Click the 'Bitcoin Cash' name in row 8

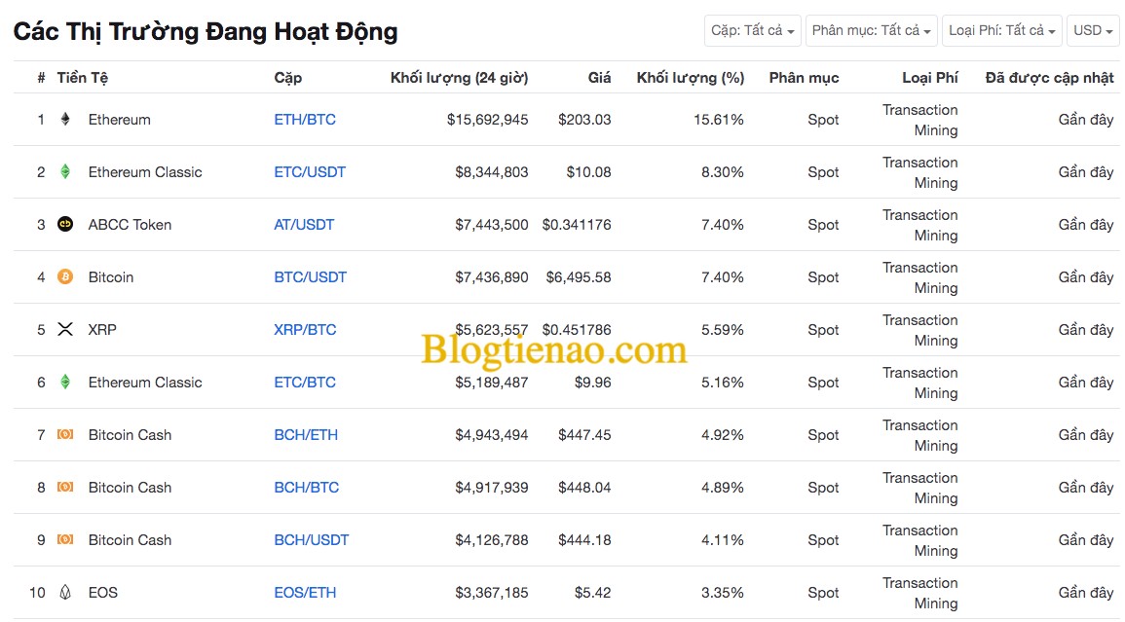130,487
